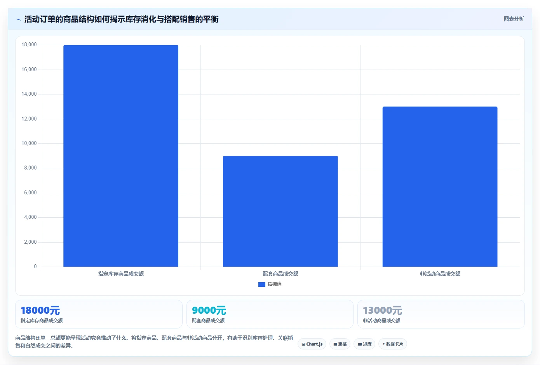Click the x-axis label 指定库存商品成交额
This screenshot has width=540, height=365.
click(121, 274)
